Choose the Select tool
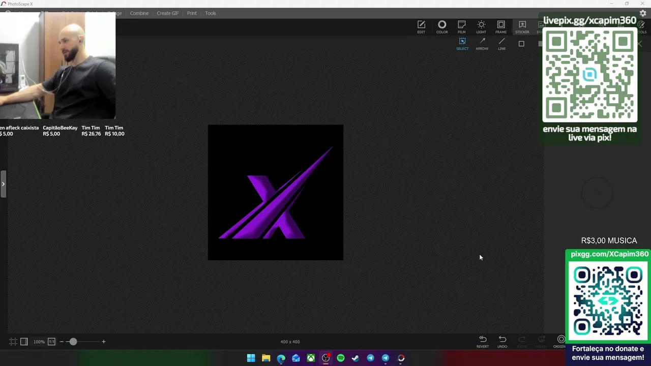The image size is (651, 366). [x=462, y=44]
